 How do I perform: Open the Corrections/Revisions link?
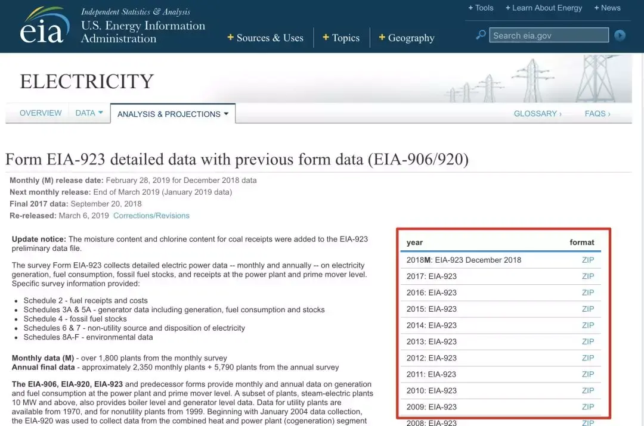(x=151, y=216)
